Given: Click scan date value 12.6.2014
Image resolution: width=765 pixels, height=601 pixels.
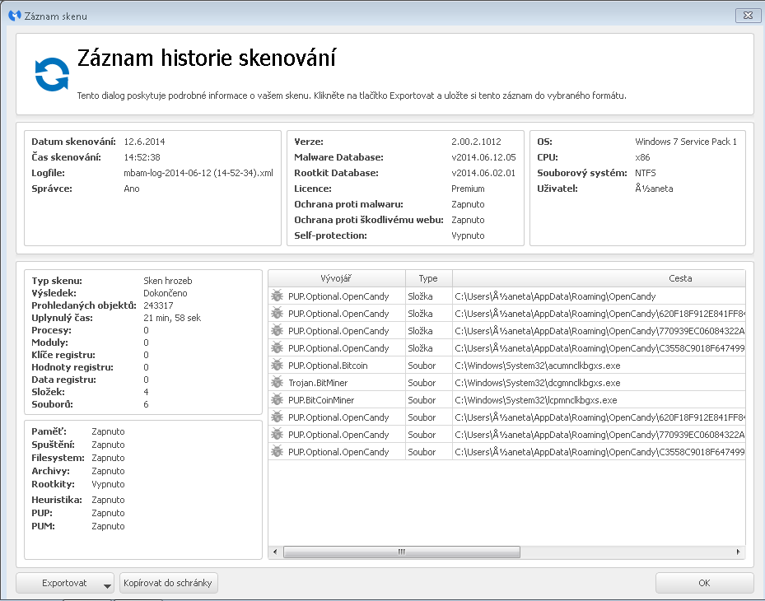Looking at the screenshot, I should click(x=144, y=142).
